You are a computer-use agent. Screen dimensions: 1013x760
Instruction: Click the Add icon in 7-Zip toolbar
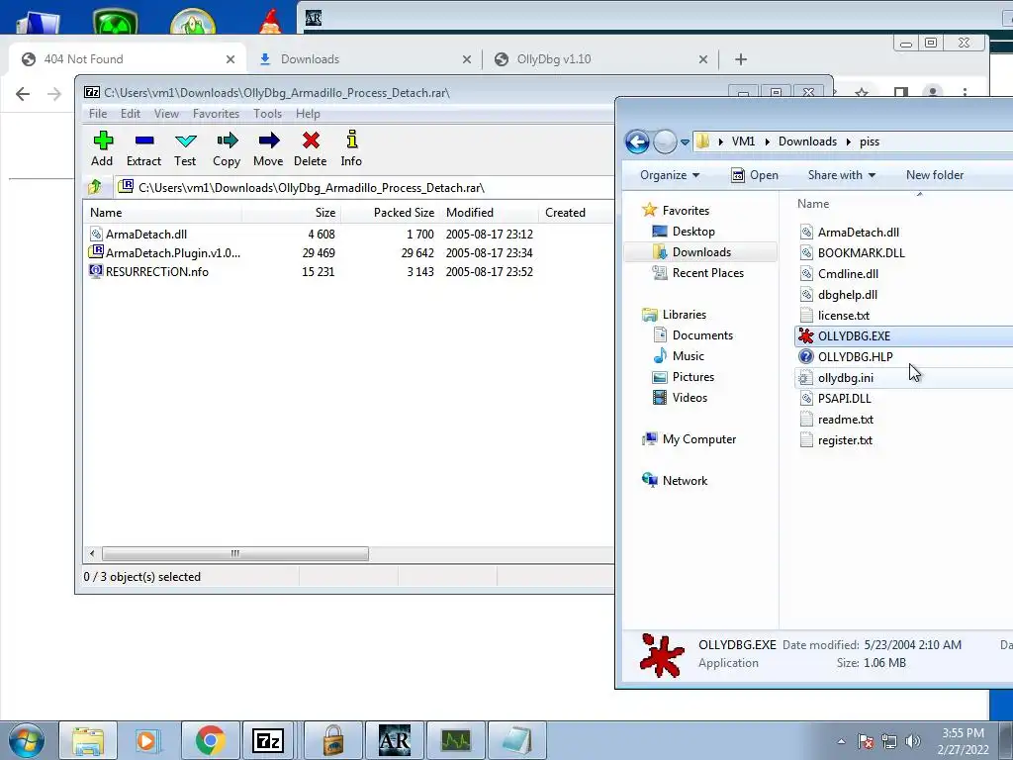coord(103,141)
